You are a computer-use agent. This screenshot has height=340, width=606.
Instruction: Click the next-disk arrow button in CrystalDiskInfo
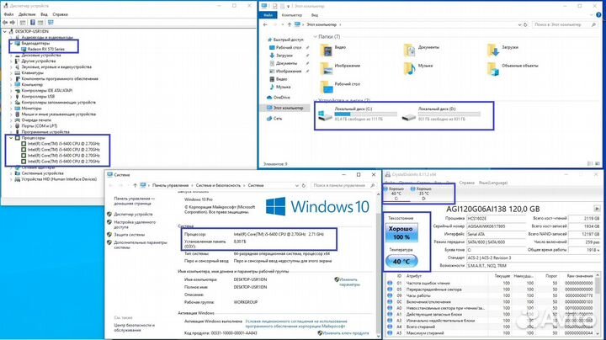click(597, 209)
